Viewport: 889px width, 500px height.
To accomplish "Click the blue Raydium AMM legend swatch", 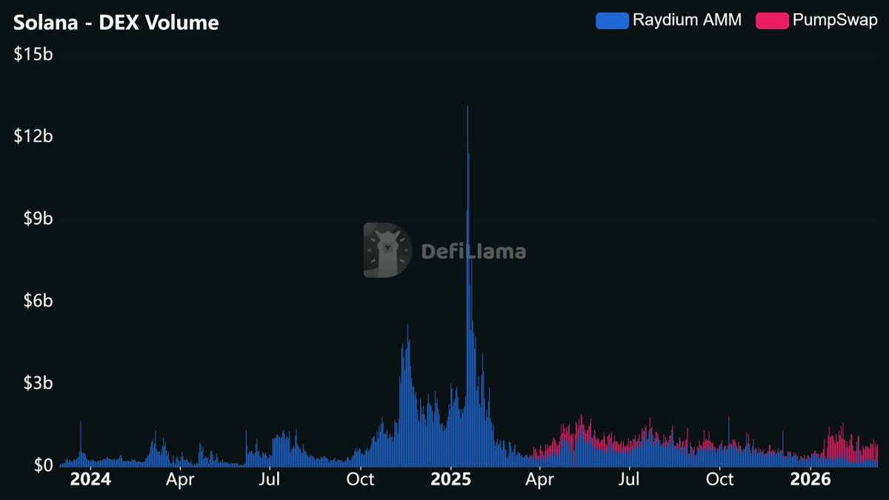I will coord(612,21).
